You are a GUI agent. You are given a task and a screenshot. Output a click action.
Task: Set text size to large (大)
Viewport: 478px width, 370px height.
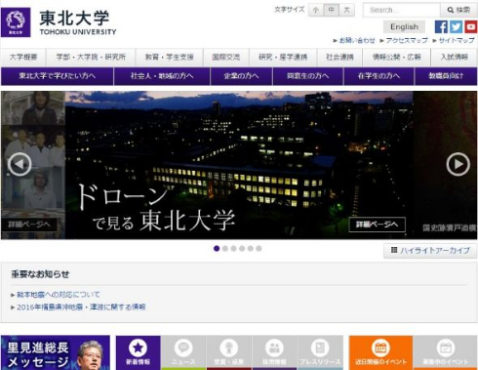click(347, 10)
